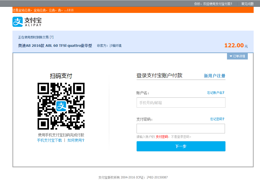Click the 新用户注册 registration link
Screen dimensions: 260x184
pos(214,76)
